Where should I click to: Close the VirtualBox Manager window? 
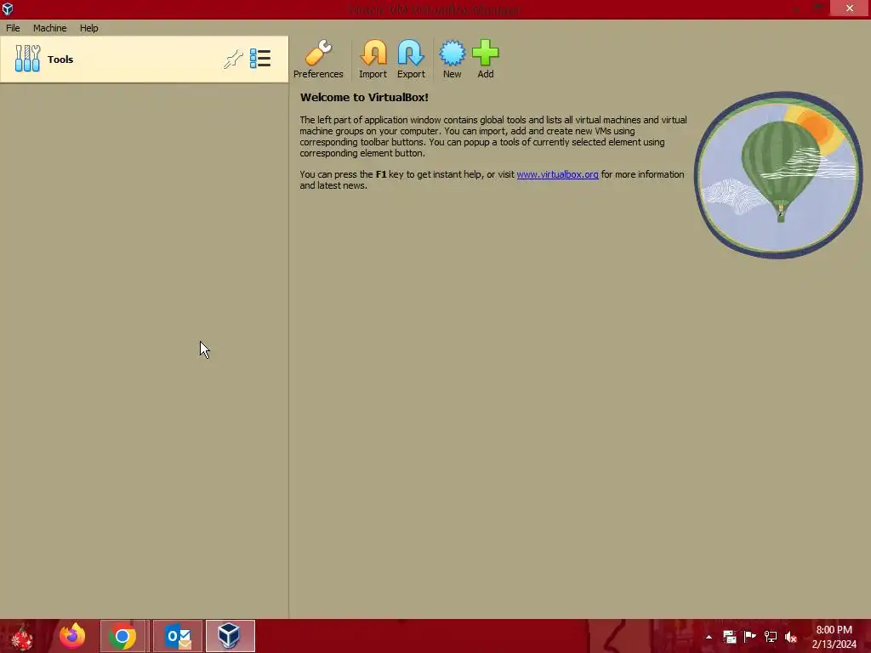(850, 9)
